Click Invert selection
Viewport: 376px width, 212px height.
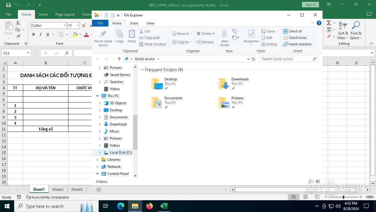pyautogui.click(x=297, y=44)
